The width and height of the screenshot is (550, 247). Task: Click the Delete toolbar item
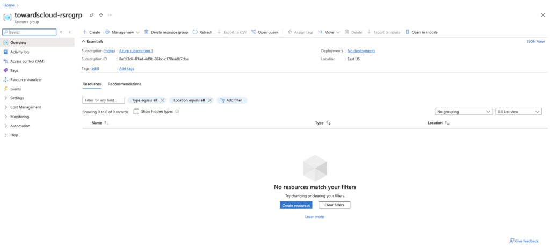(353, 32)
